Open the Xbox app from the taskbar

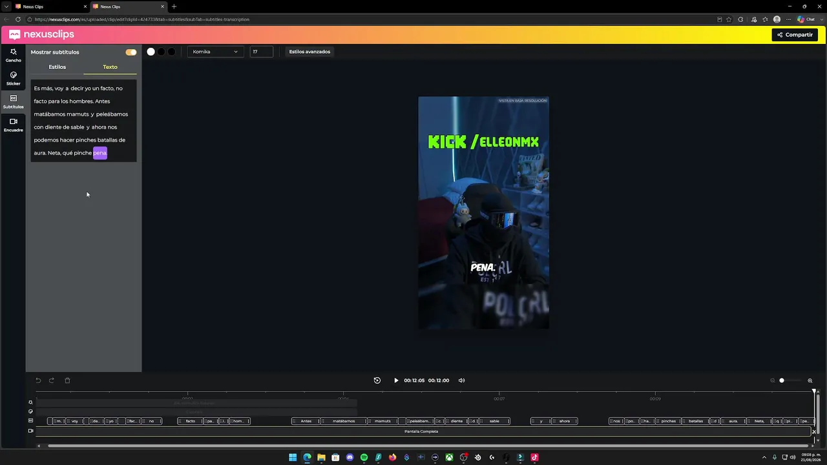tap(449, 457)
